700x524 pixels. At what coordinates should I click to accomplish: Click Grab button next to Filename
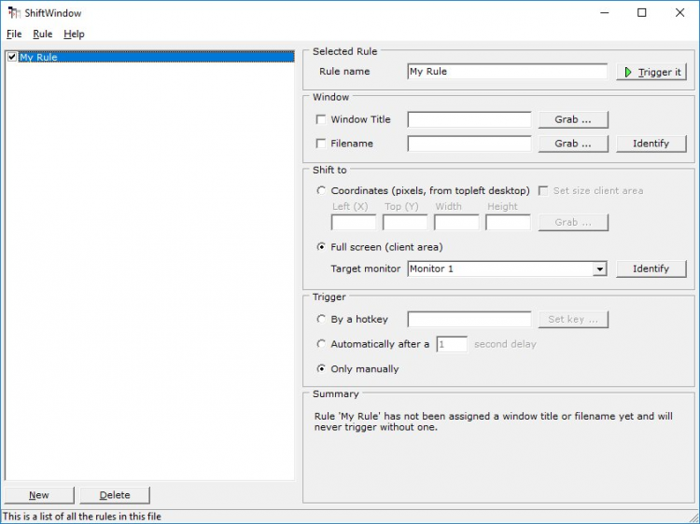point(573,144)
